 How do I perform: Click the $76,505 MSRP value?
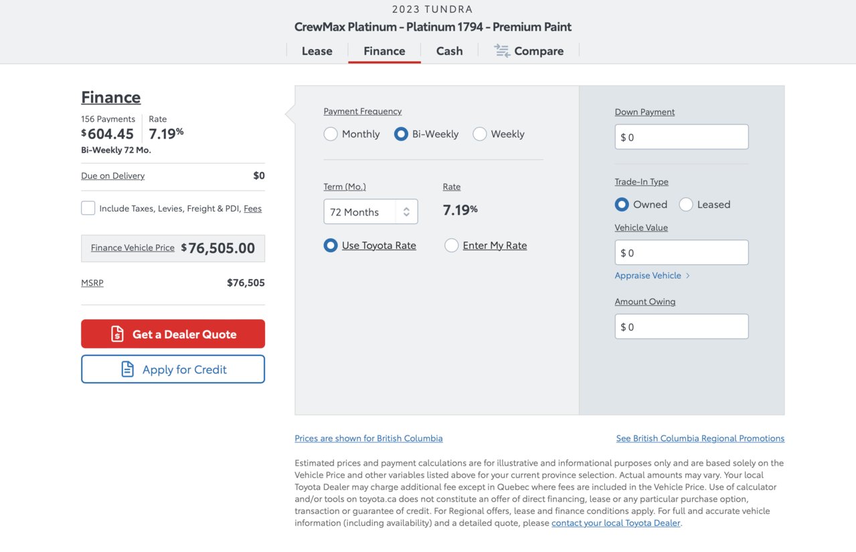246,283
